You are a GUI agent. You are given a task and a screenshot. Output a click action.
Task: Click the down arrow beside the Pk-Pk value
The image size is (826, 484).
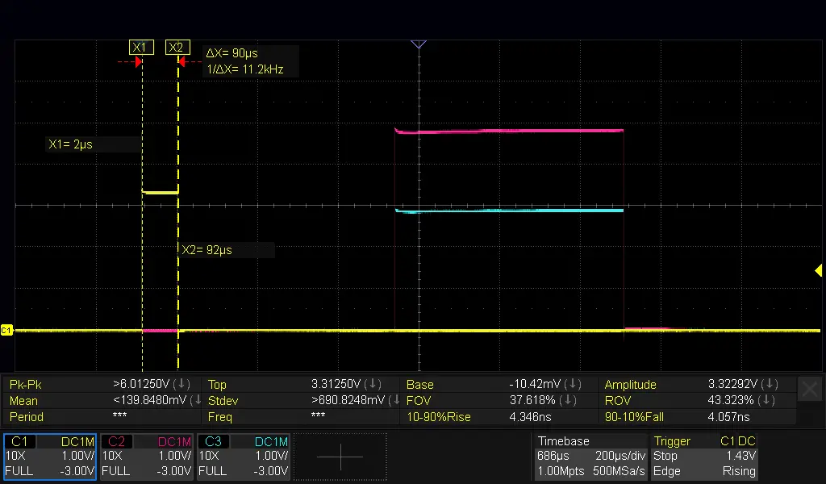[181, 384]
